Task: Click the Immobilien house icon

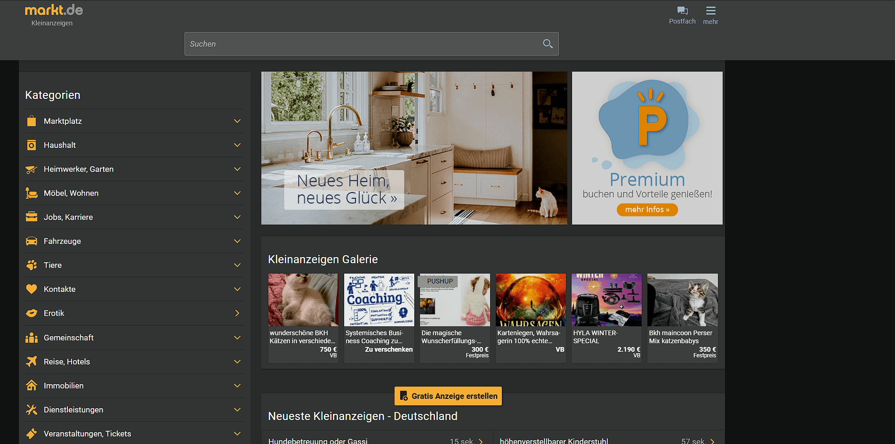Action: tap(32, 386)
